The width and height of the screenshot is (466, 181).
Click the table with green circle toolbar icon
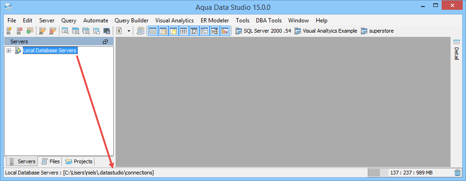coord(29,30)
